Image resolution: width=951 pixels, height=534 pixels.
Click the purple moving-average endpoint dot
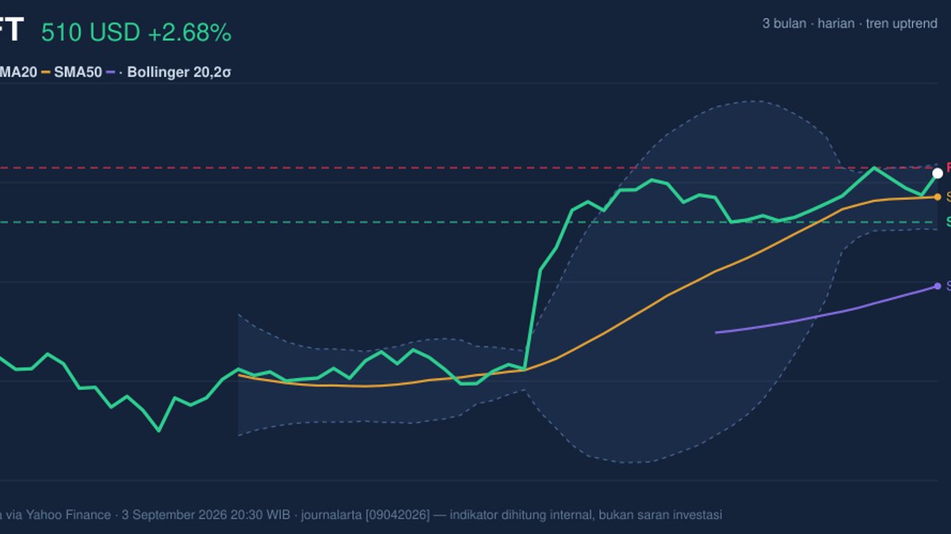point(938,286)
